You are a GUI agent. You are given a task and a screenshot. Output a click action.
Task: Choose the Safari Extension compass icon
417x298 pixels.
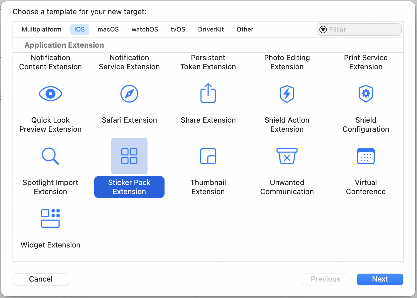click(x=129, y=94)
